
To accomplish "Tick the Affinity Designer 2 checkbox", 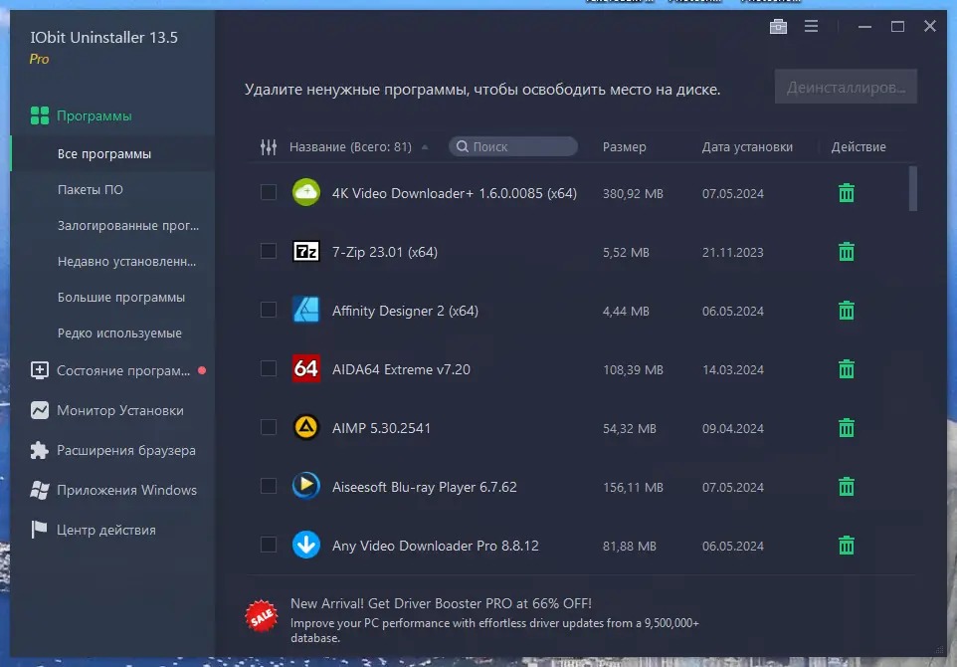I will pyautogui.click(x=269, y=310).
